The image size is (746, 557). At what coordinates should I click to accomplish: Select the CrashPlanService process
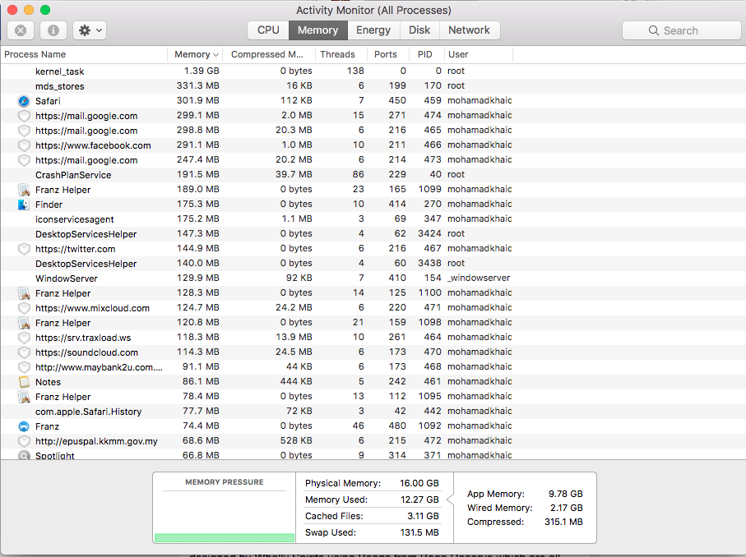pyautogui.click(x=73, y=175)
